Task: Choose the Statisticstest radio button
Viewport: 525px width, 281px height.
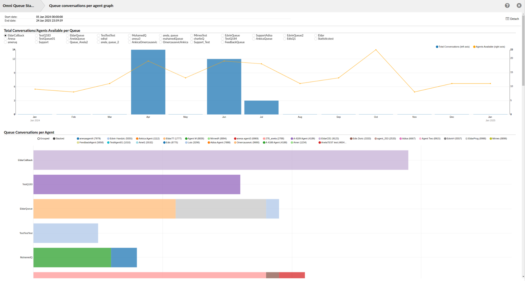Action: click(316, 39)
